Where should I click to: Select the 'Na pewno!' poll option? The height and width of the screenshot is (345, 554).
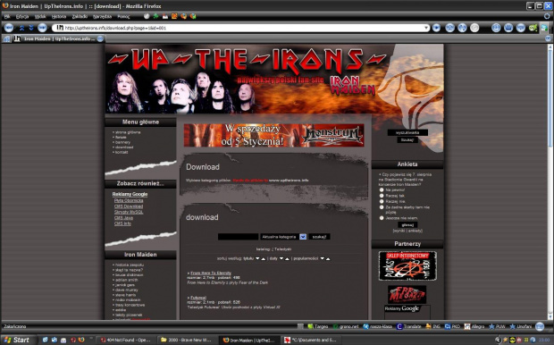pyautogui.click(x=382, y=189)
